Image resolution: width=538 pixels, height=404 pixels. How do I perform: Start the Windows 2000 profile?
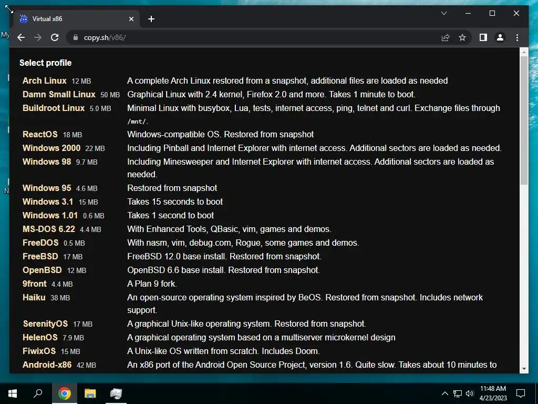coord(51,148)
